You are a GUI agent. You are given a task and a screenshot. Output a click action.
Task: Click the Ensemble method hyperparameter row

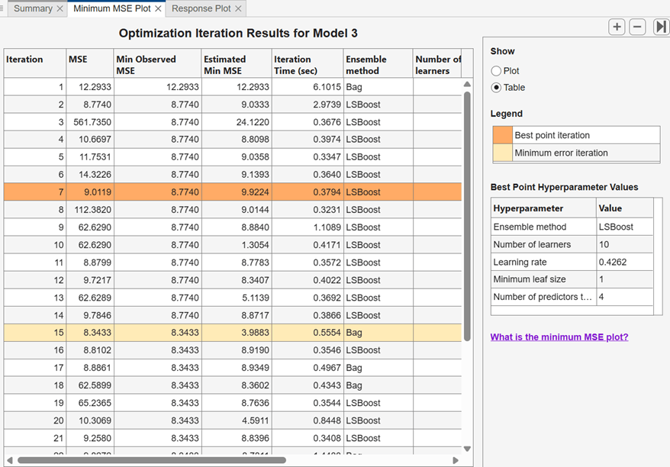(x=572, y=227)
